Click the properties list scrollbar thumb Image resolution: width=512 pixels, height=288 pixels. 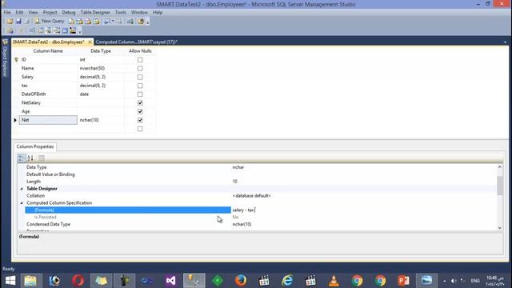(x=499, y=186)
